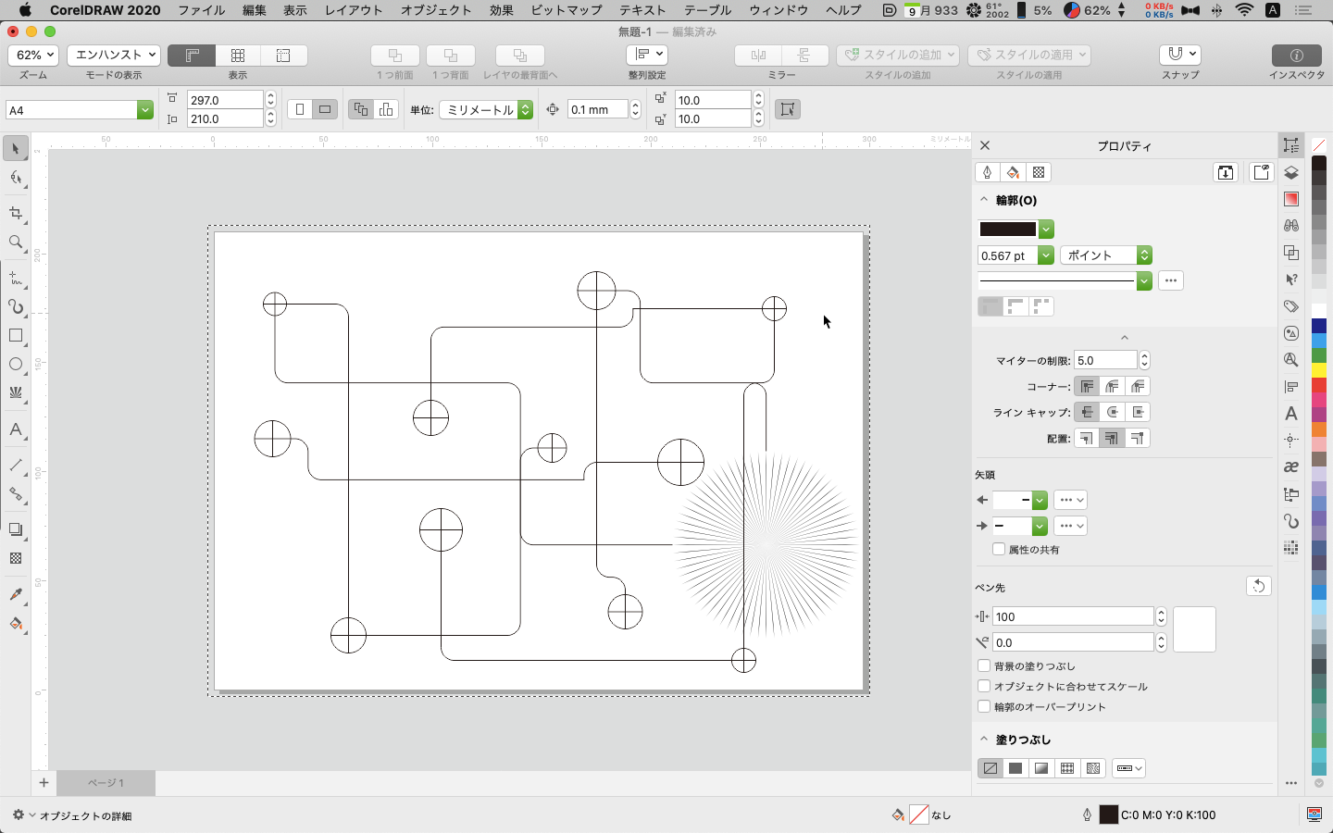Expand the outline width 0.567 pt dropdown
Screen dimensions: 1333x833
tap(1046, 255)
